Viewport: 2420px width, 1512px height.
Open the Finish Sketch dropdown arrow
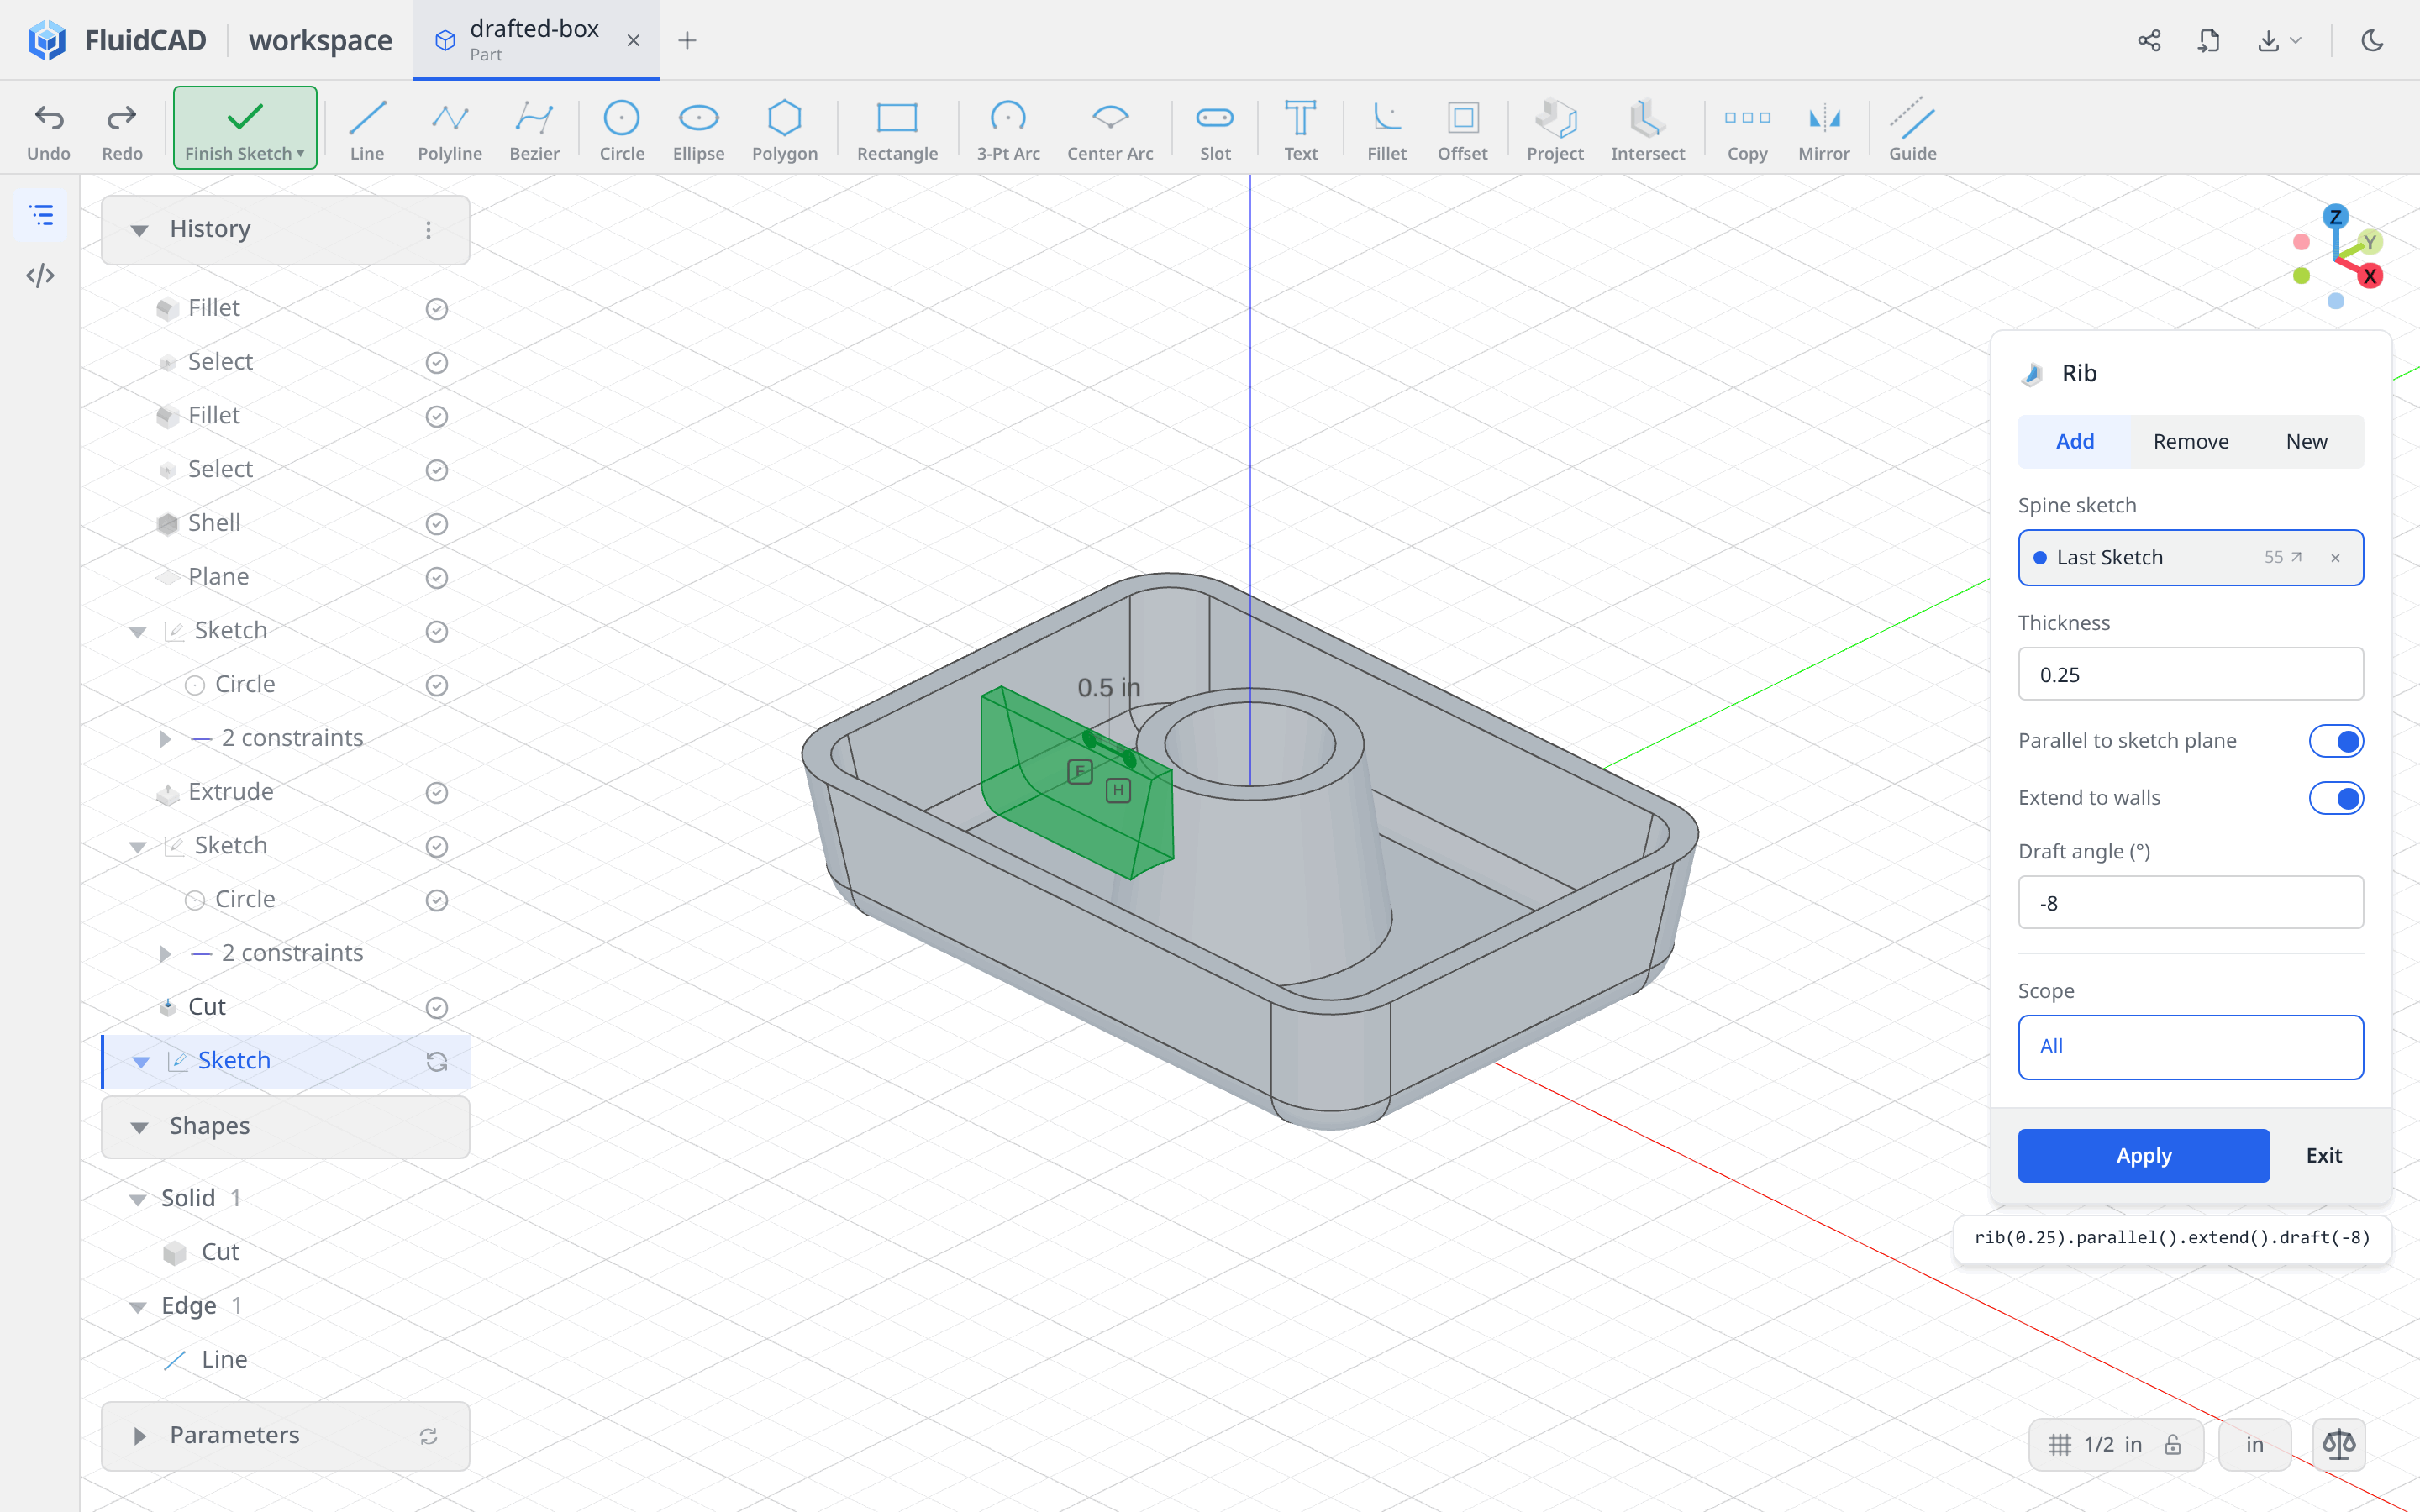point(300,153)
